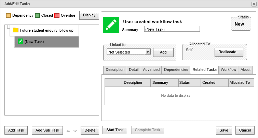Image resolution: width=258 pixels, height=138 pixels.
Task: Click the Self allocated text
Action: coord(189,50)
